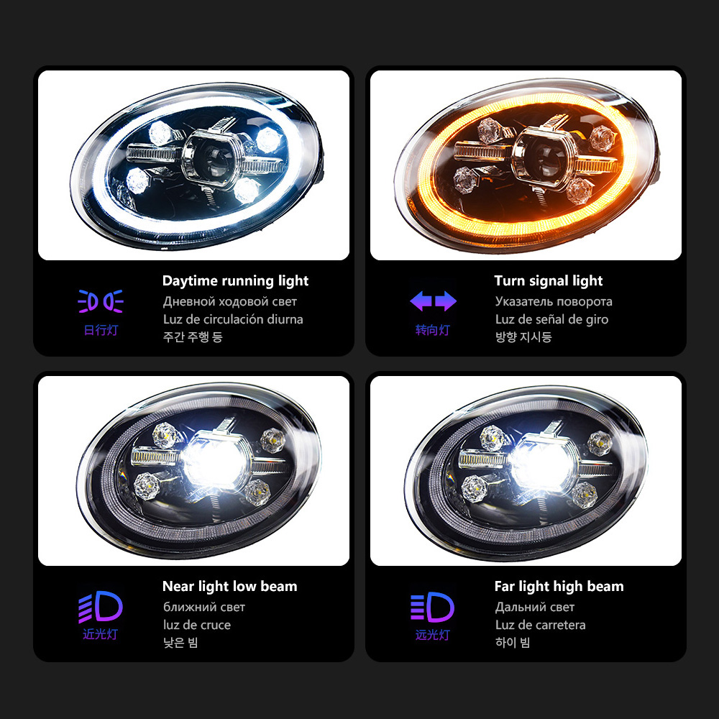Click the Near light low beam heading

click(230, 586)
